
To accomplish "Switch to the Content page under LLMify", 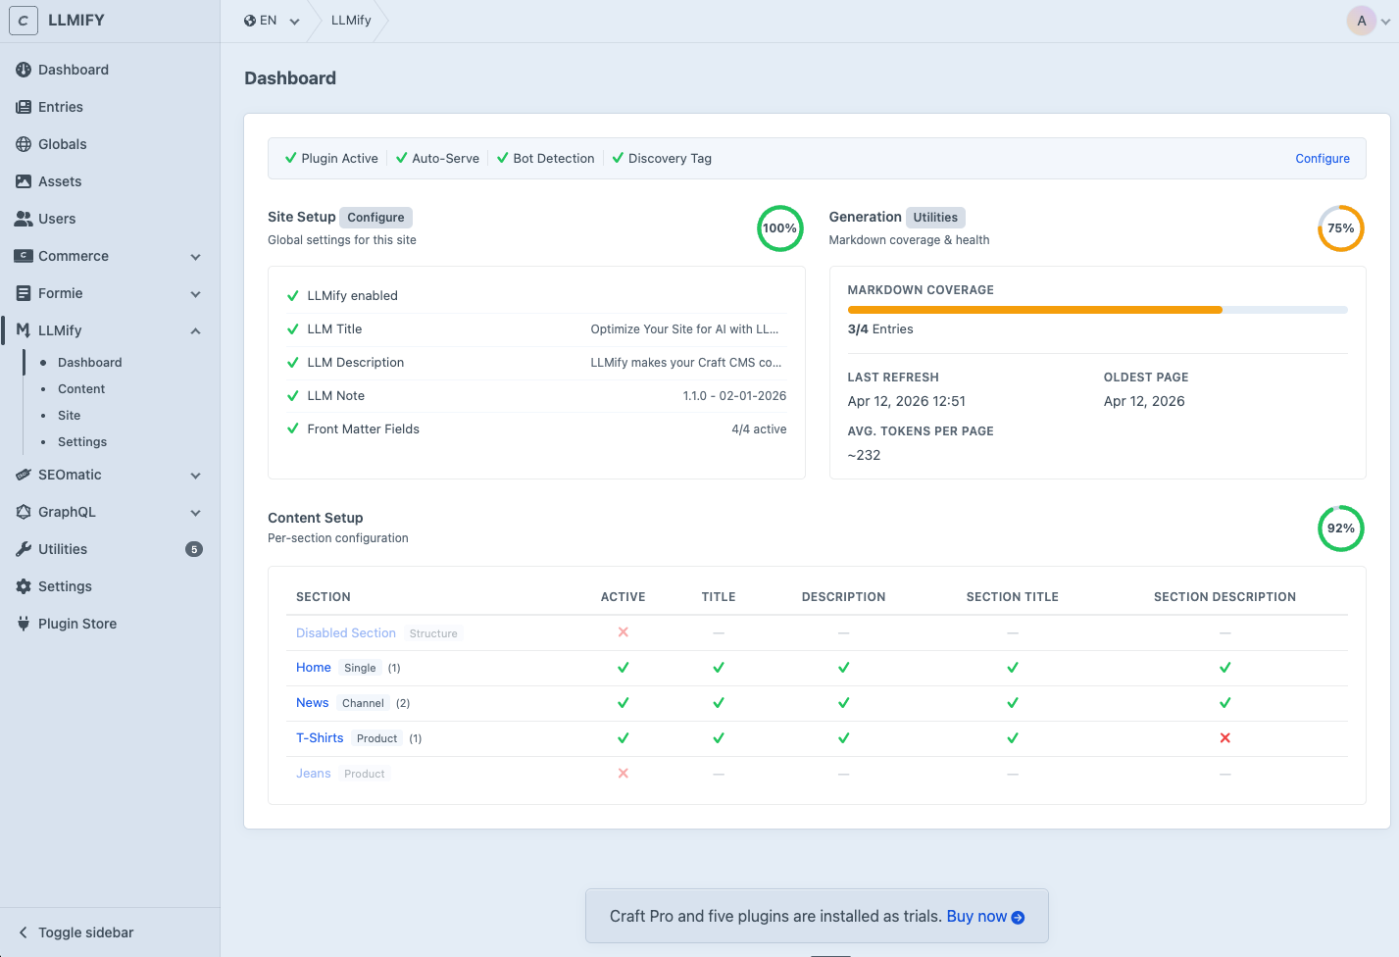I will [80, 388].
